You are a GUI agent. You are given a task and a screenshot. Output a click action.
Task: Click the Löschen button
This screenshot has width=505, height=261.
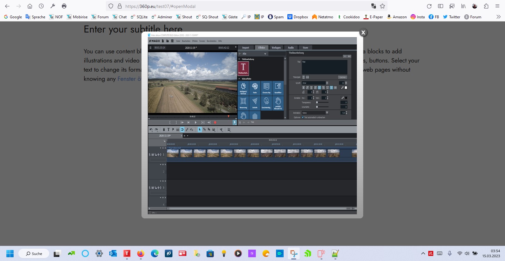342,77
